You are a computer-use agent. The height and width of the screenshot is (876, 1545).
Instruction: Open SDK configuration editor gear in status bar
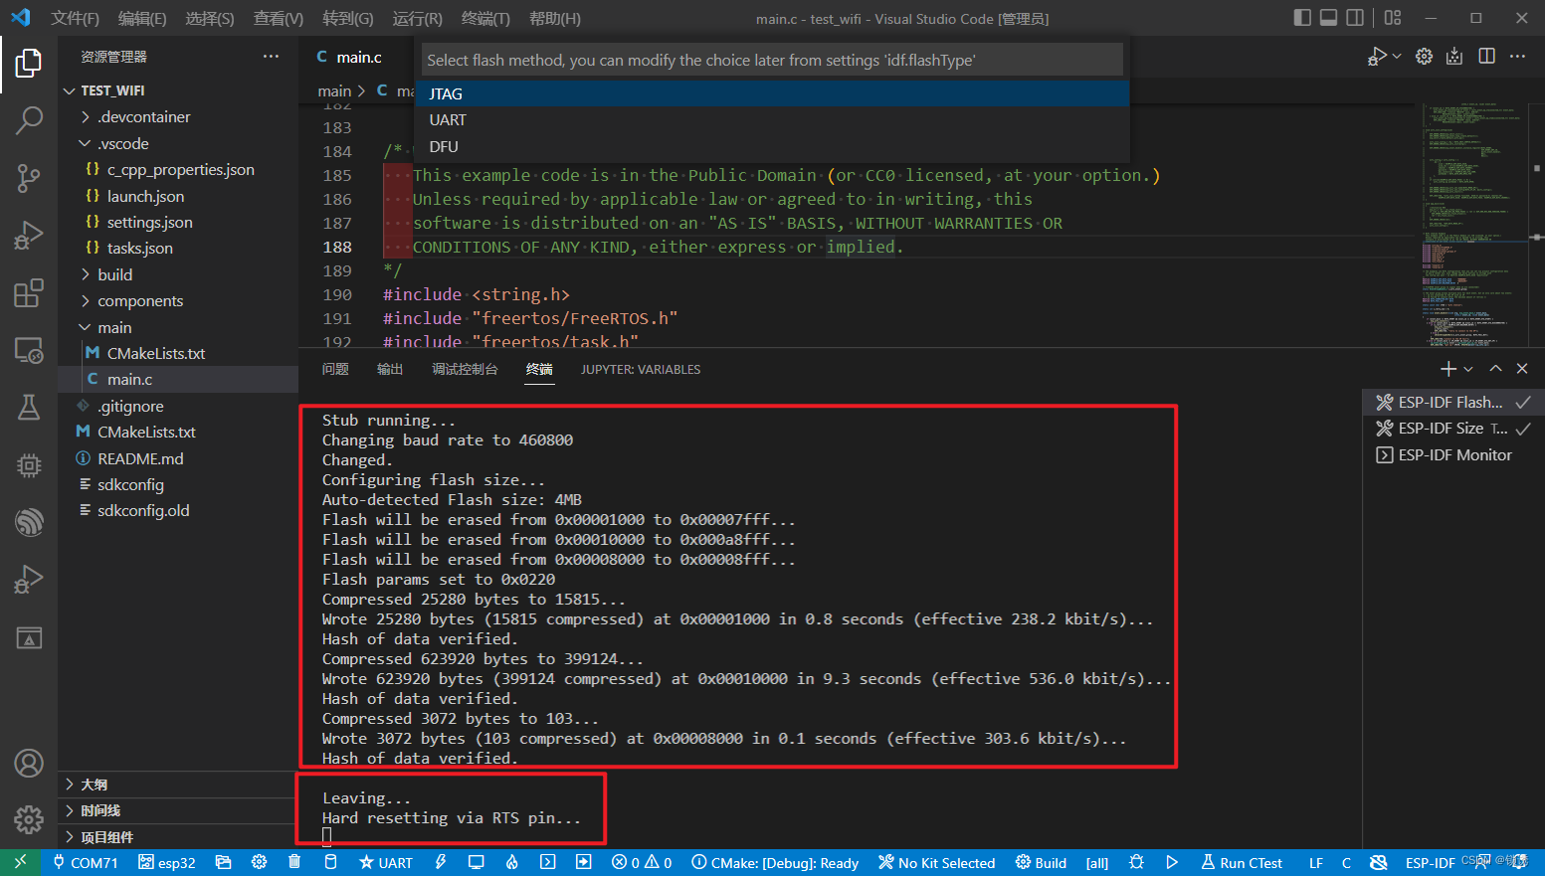point(259,862)
